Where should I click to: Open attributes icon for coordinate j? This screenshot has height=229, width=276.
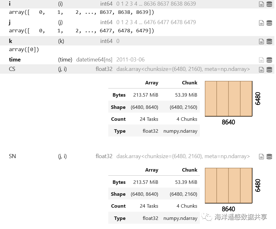[x=261, y=23]
